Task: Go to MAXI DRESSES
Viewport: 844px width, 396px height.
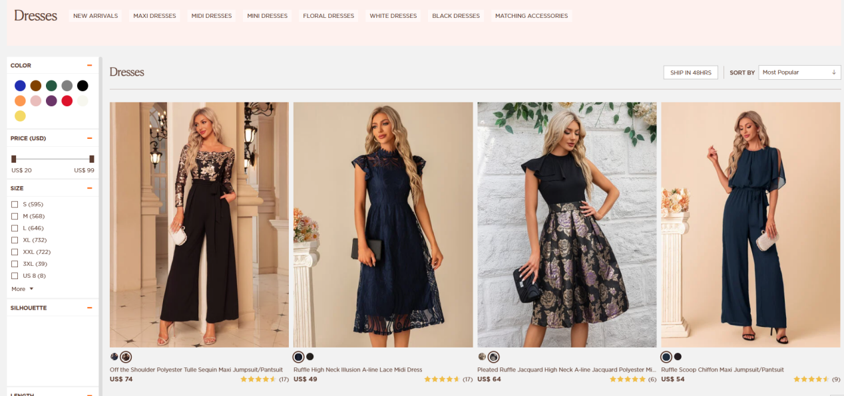Action: 154,16
